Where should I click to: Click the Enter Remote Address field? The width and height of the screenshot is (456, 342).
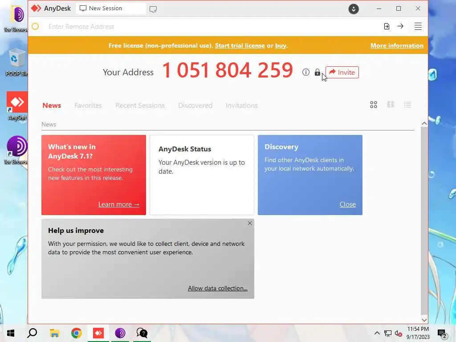[212, 26]
